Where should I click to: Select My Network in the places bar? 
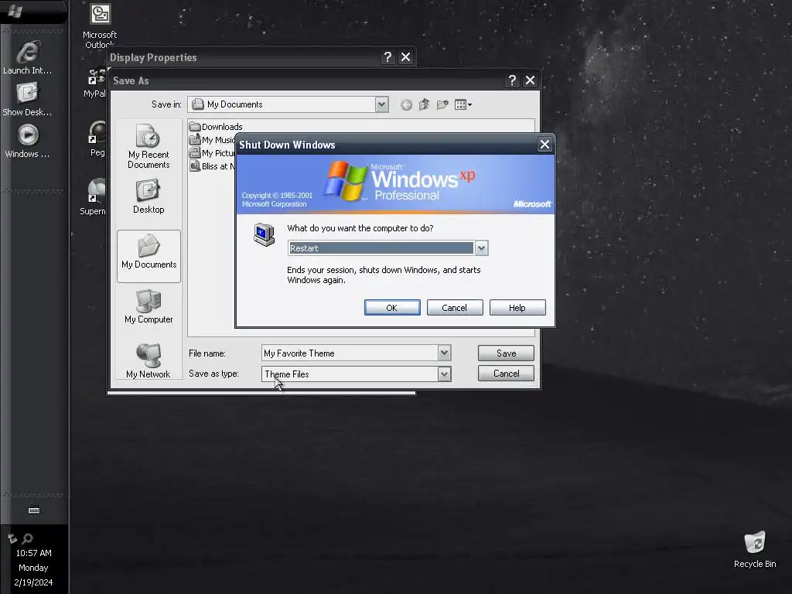tap(148, 360)
